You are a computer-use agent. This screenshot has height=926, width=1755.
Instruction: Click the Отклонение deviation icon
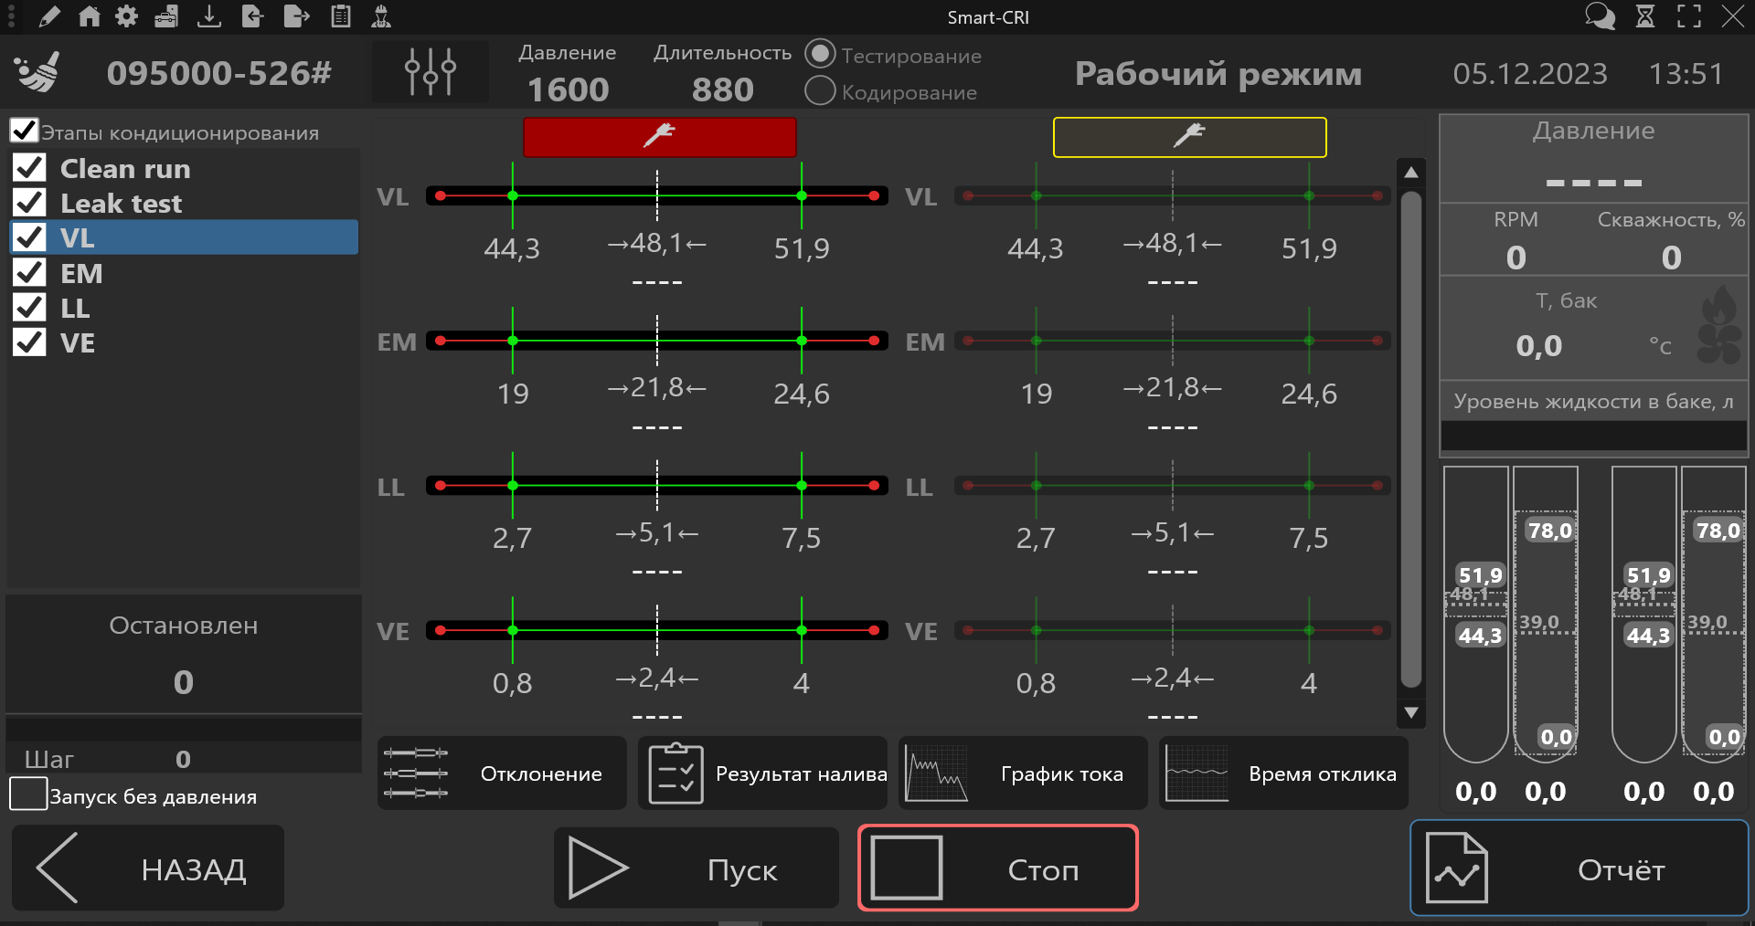click(x=416, y=773)
